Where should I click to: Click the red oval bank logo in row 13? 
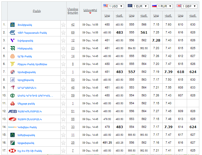point(13,119)
